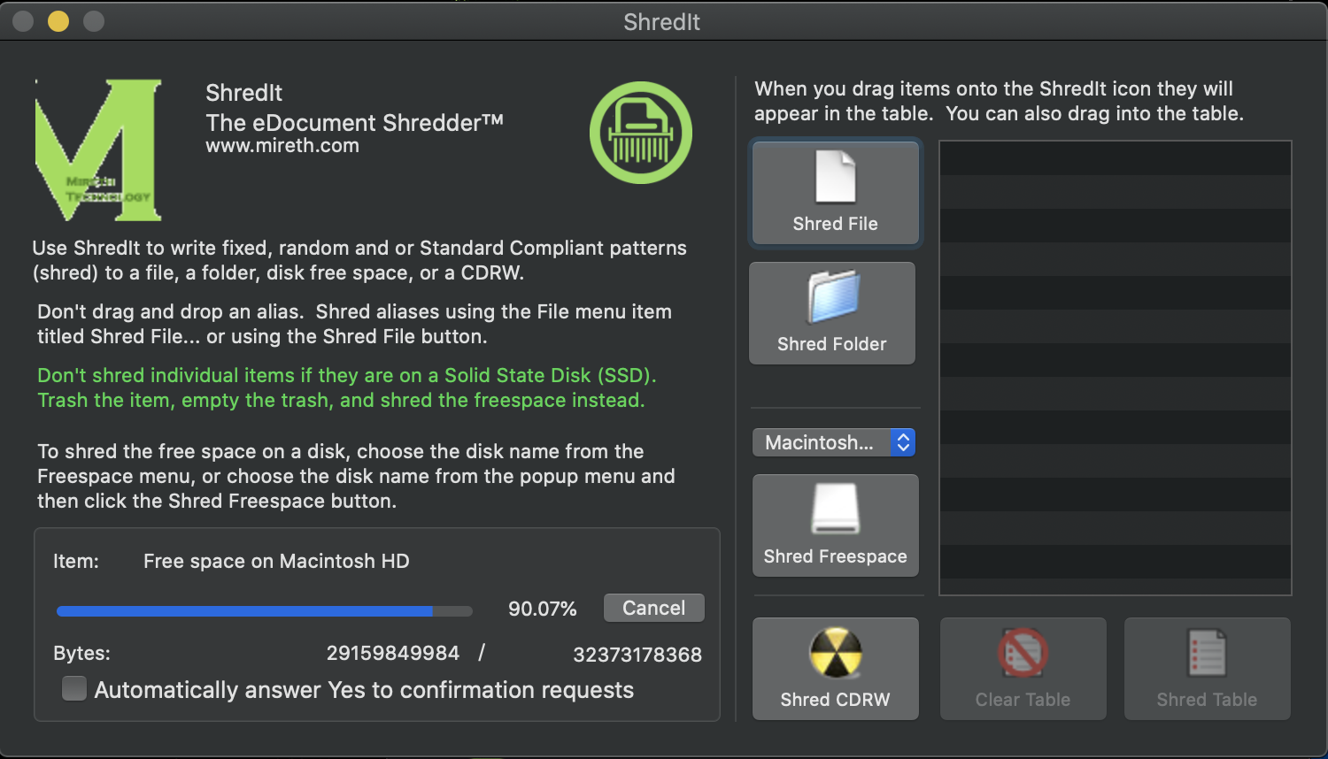Click the Shred CDRW radiation disc icon

(835, 653)
